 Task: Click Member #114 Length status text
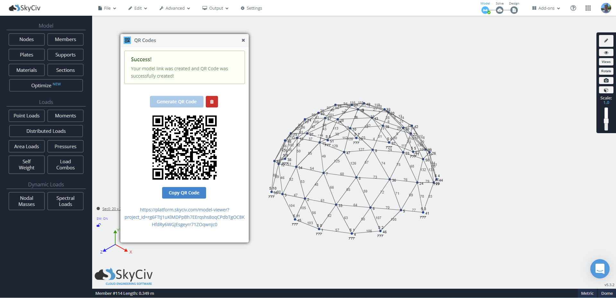click(x=125, y=294)
